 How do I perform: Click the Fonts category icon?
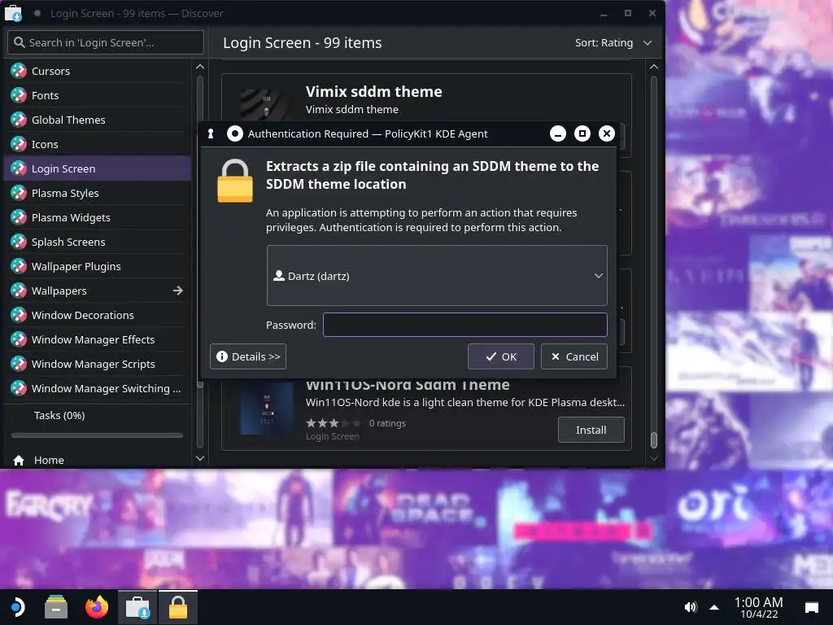click(19, 95)
